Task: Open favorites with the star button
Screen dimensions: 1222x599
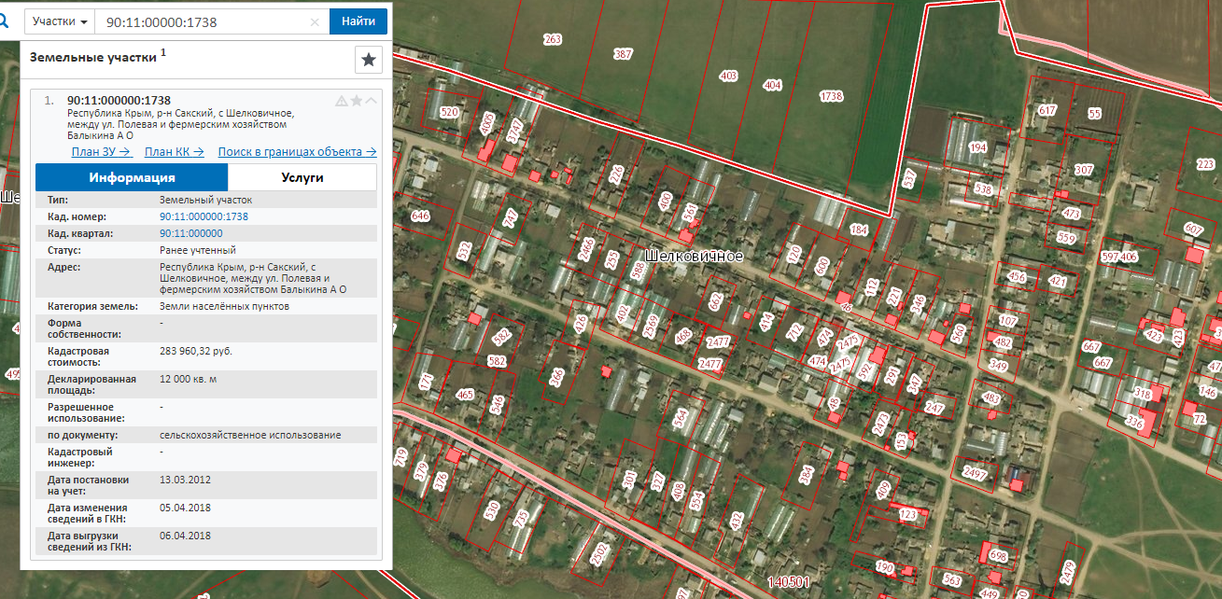Action: coord(369,60)
